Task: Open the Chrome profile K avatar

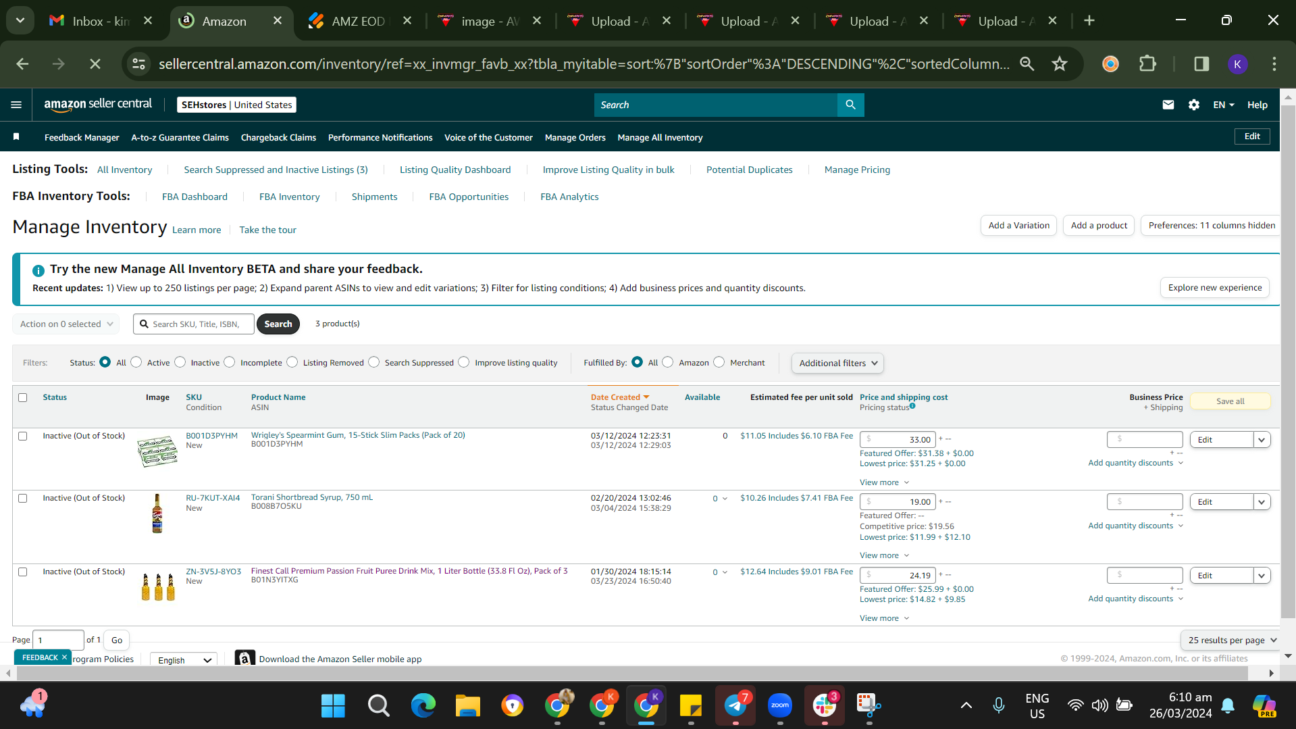Action: point(1237,64)
